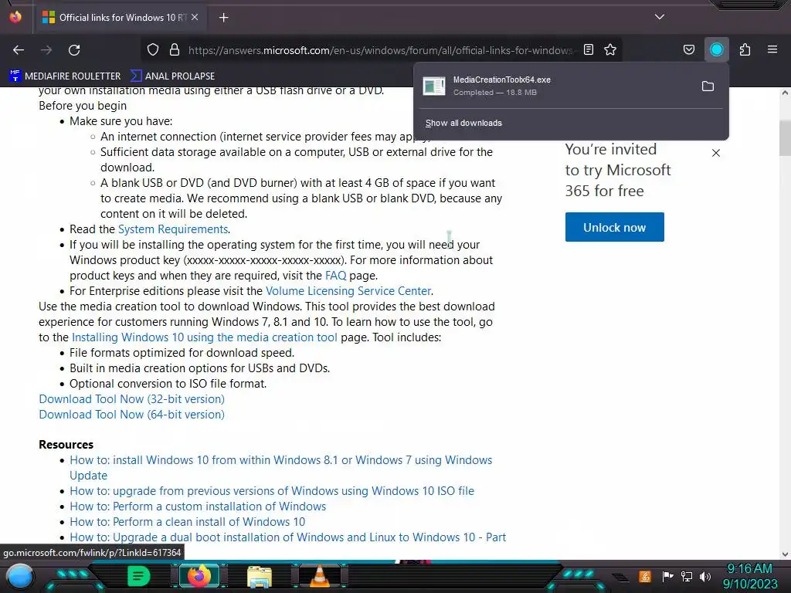The image size is (791, 593).
Task: Click the scrollbar down arrow
Action: pyautogui.click(x=785, y=554)
